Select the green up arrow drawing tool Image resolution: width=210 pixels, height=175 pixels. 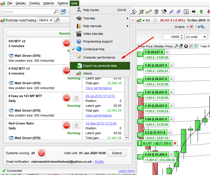(201, 12)
